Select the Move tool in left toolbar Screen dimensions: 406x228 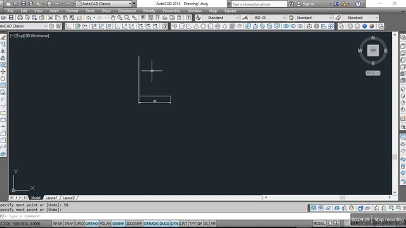[x=3, y=72]
